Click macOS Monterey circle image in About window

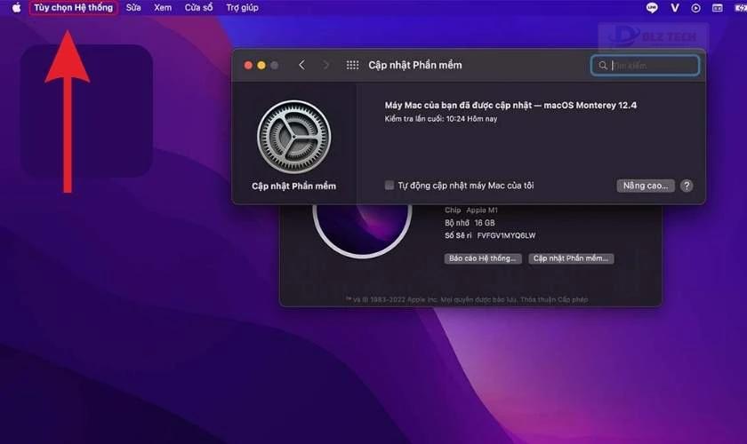click(362, 231)
